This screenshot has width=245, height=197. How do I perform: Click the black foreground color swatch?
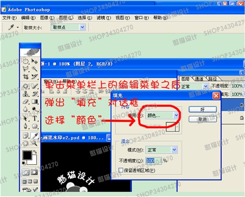(27, 155)
